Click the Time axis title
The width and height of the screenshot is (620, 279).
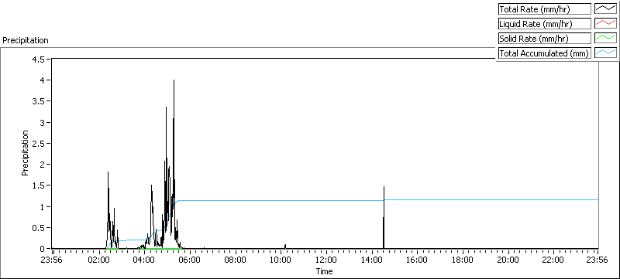(324, 271)
